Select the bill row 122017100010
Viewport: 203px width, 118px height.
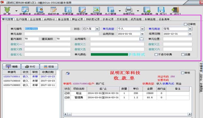tap(29, 81)
